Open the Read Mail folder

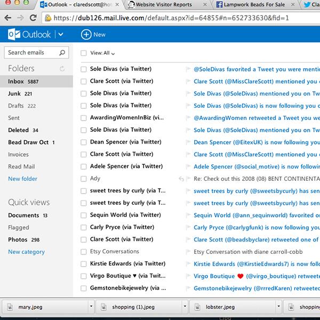click(x=21, y=166)
